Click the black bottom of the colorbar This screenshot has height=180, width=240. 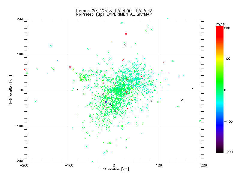pyautogui.click(x=220, y=151)
